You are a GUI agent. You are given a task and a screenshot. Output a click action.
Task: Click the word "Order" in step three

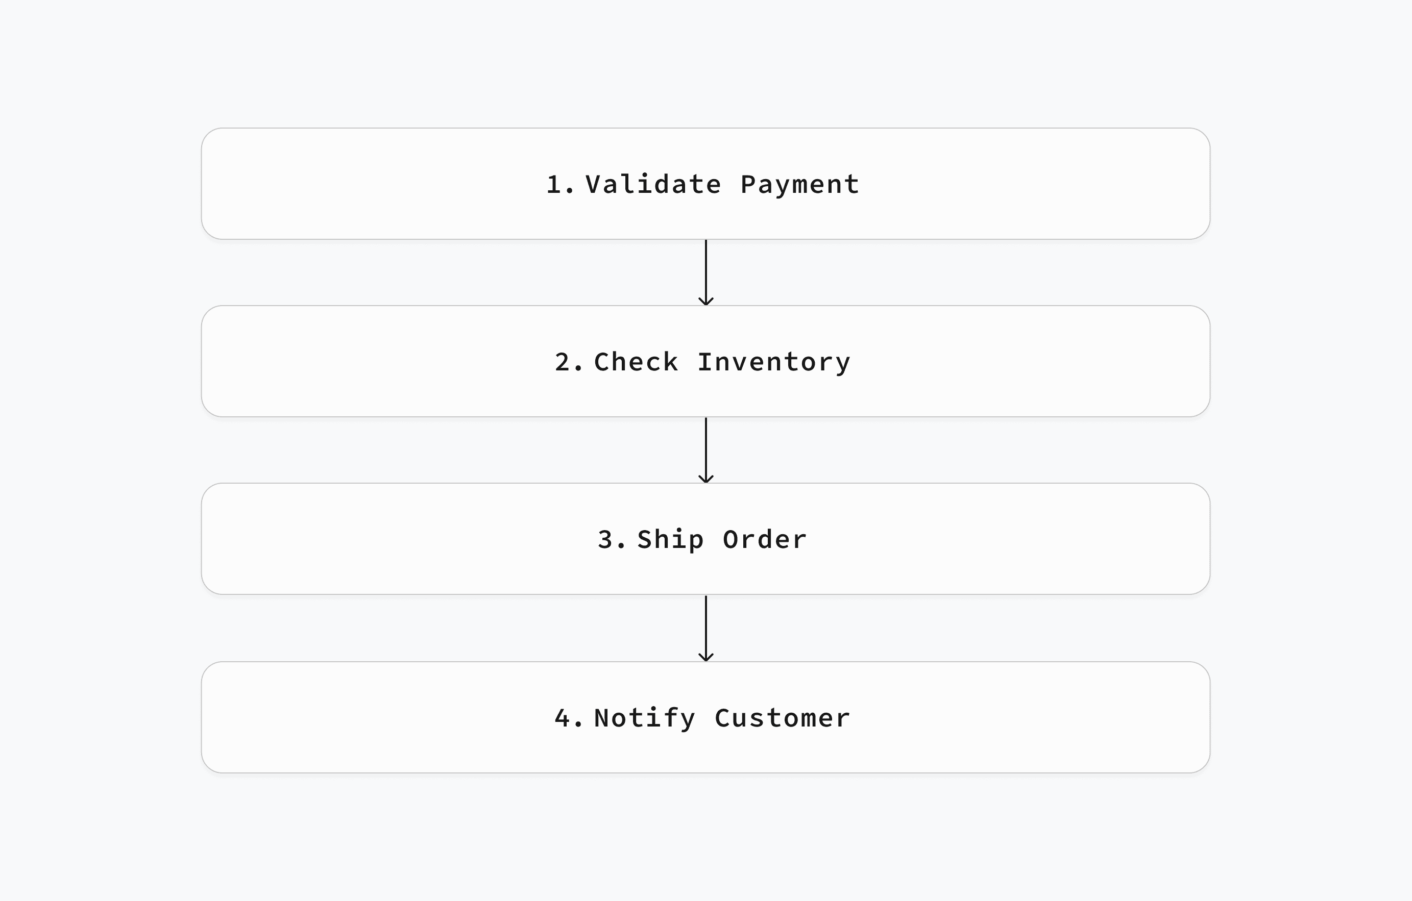click(765, 539)
